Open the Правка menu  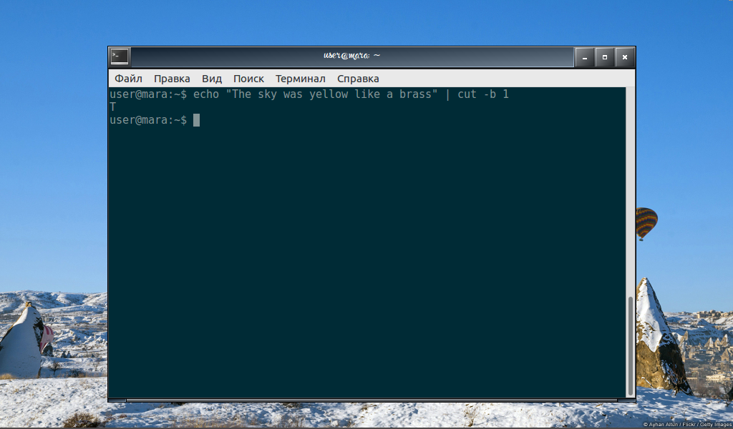point(172,79)
